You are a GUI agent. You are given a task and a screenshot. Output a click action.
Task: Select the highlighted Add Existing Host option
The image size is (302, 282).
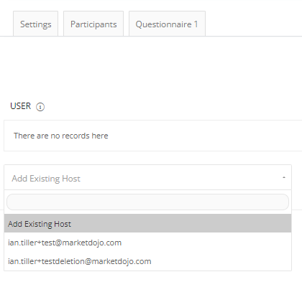[x=147, y=223]
